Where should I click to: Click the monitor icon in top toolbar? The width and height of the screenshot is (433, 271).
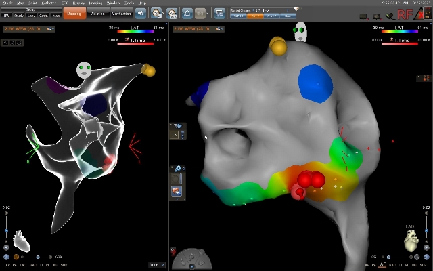pyautogui.click(x=219, y=13)
